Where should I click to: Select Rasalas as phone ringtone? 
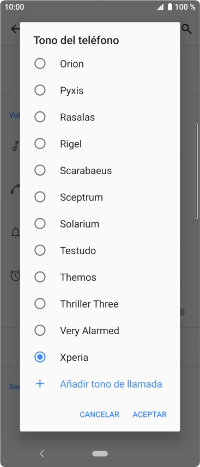(100, 117)
